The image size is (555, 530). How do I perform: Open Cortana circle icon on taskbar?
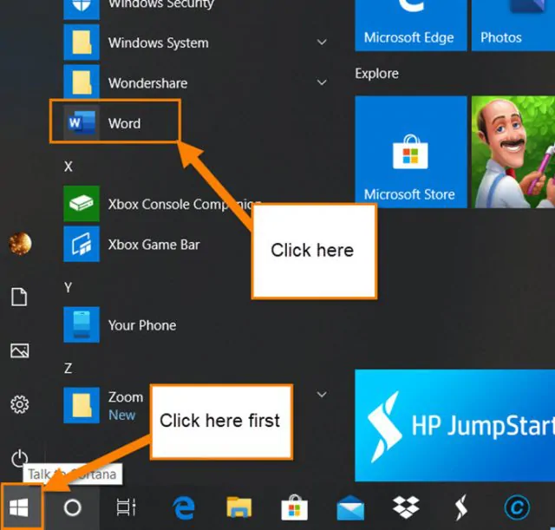coord(73,507)
